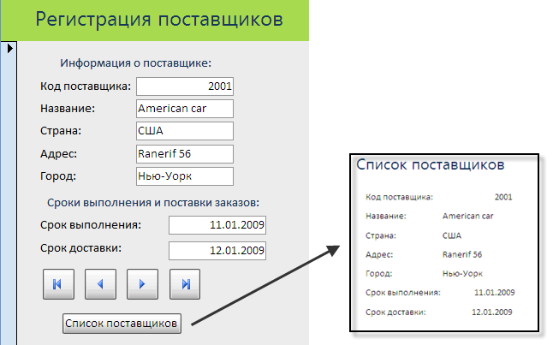Viewport: 553px width, 345px height.
Task: Click Страна: label in the report
Action: [x=381, y=235]
